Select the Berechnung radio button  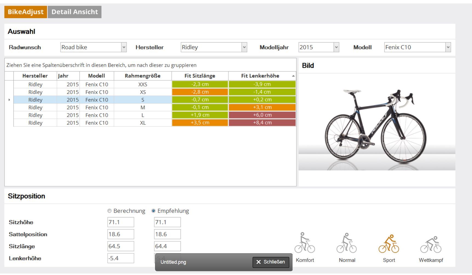coord(110,211)
